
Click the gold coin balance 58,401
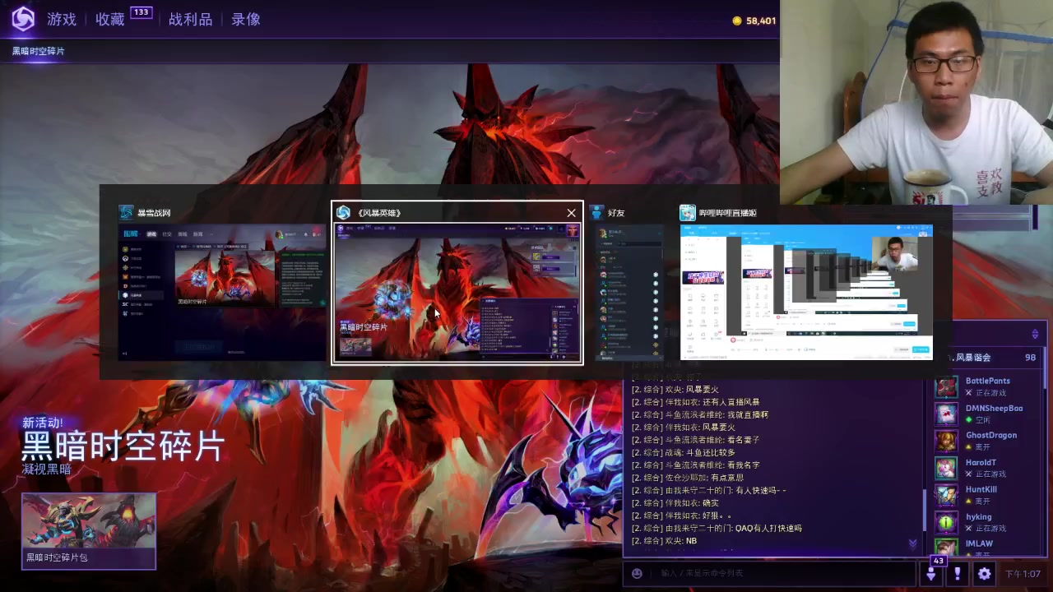(754, 21)
